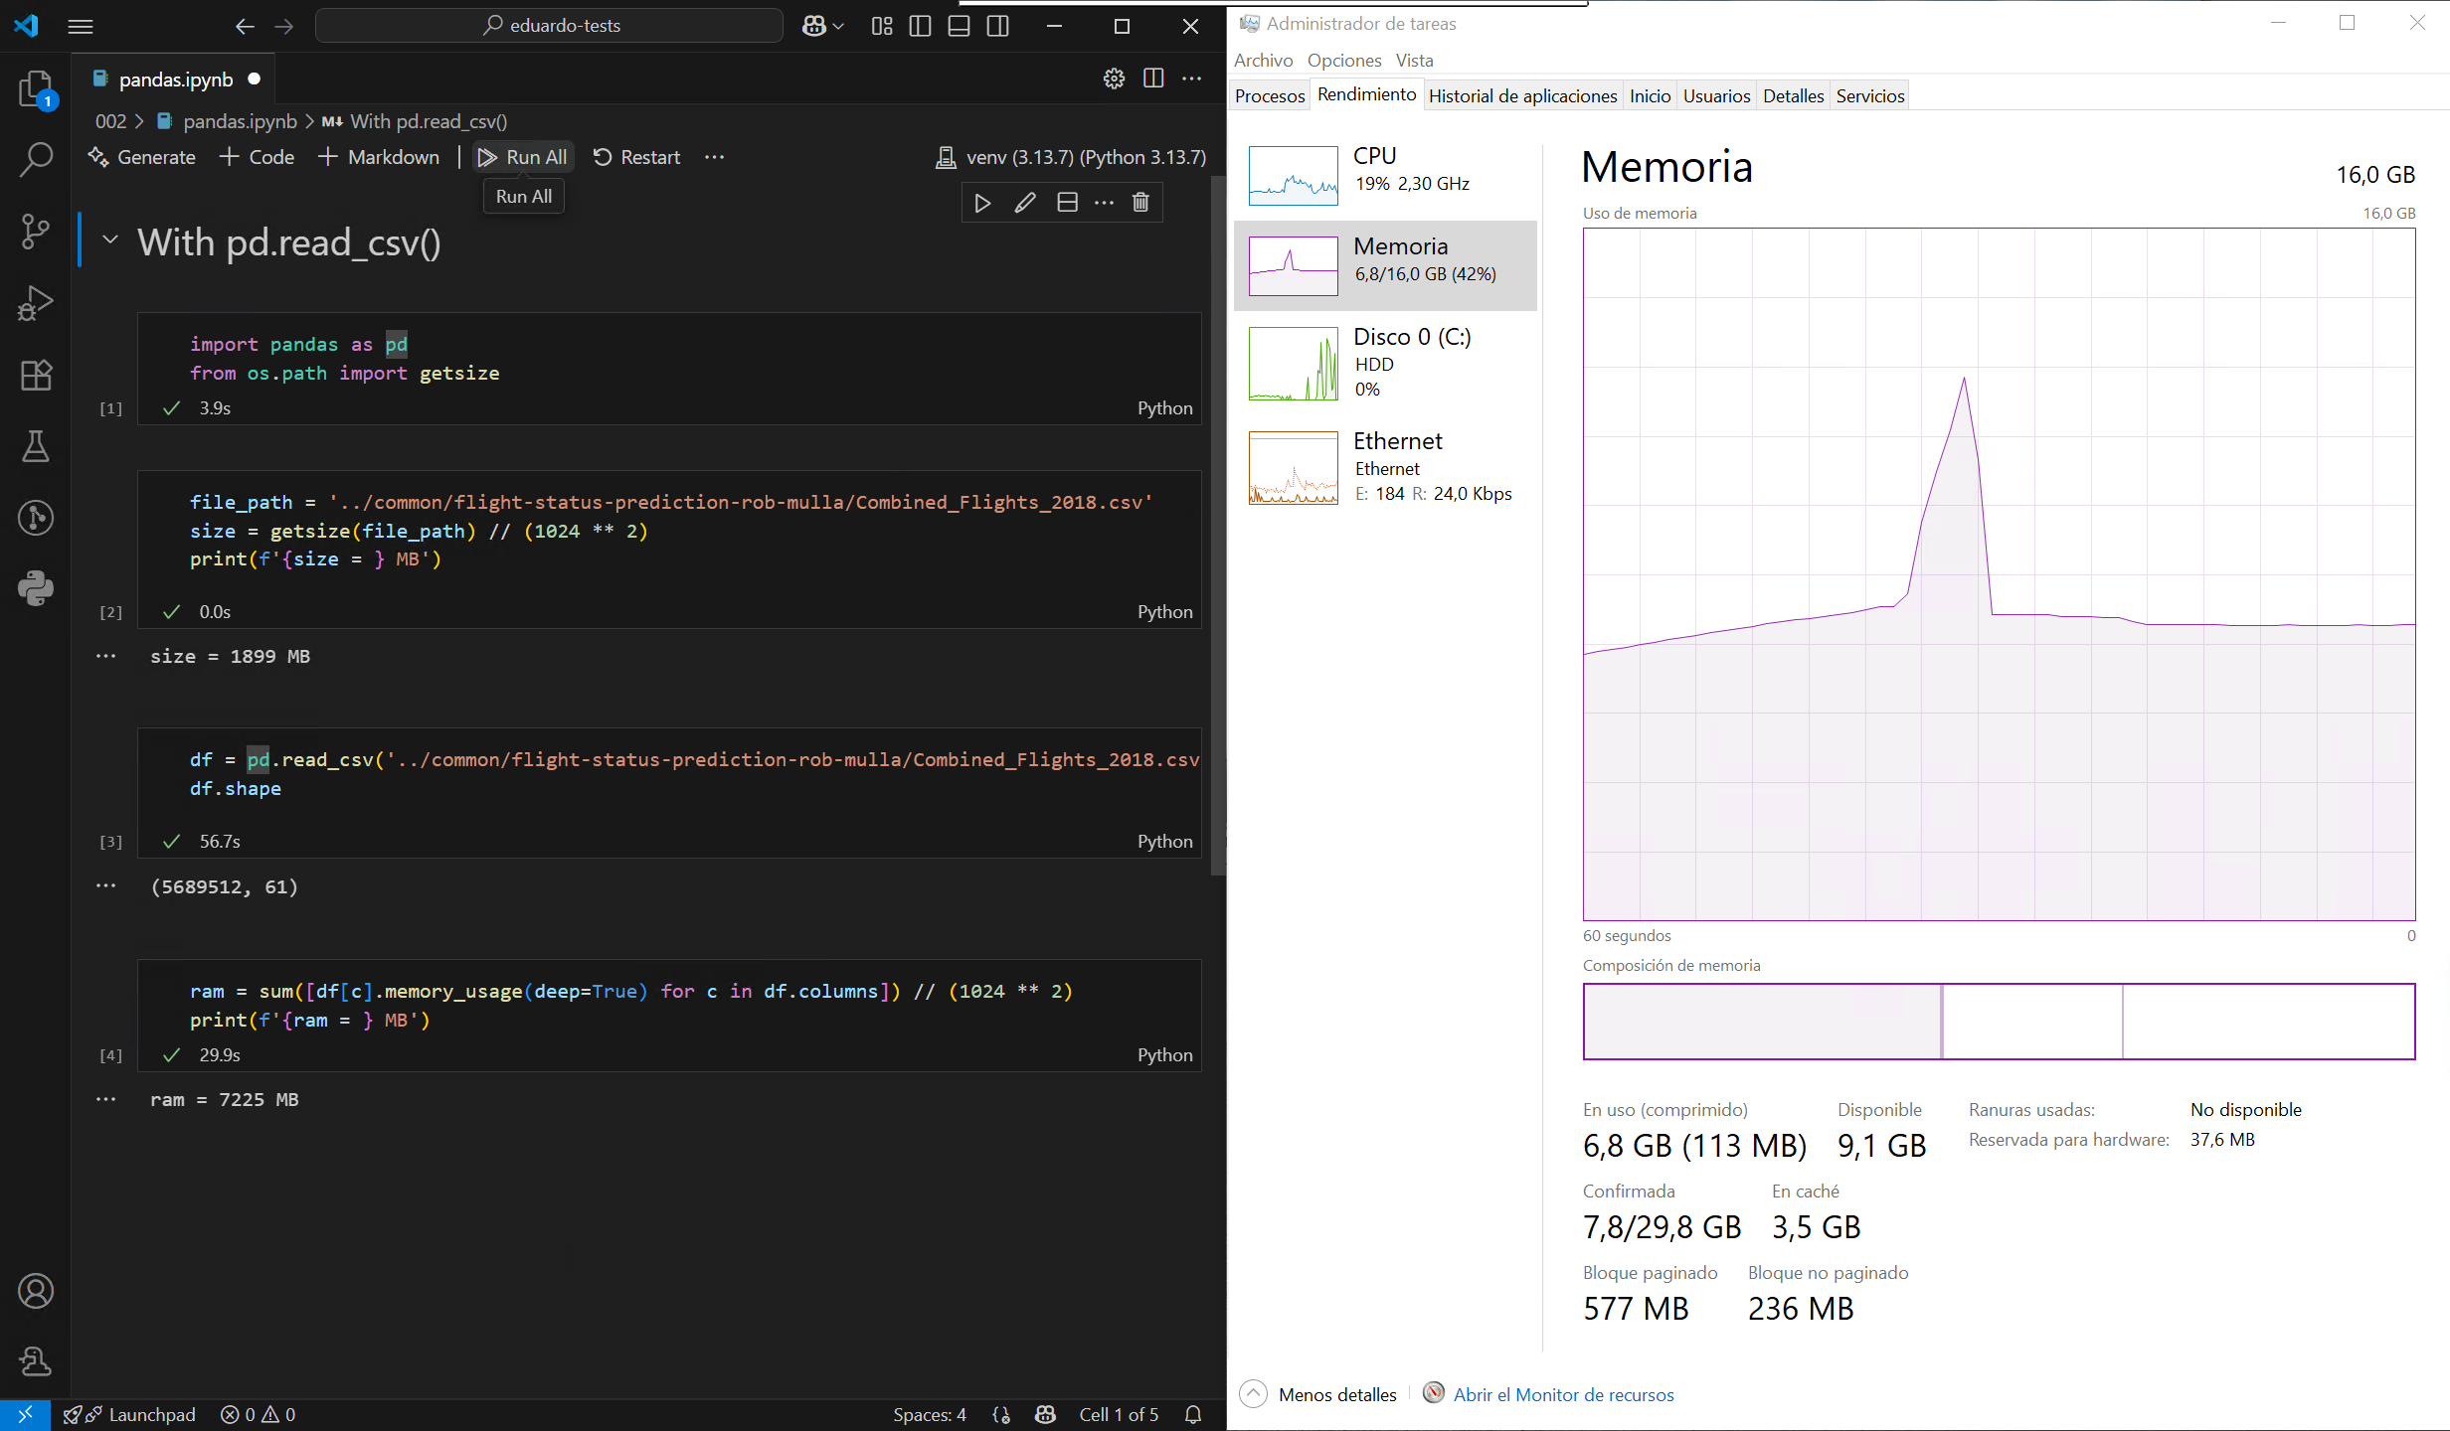Open the Source Control view
Image resolution: width=2450 pixels, height=1431 pixels.
36,231
